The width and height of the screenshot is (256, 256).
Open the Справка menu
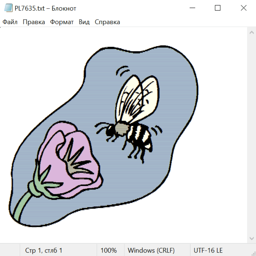coord(107,22)
